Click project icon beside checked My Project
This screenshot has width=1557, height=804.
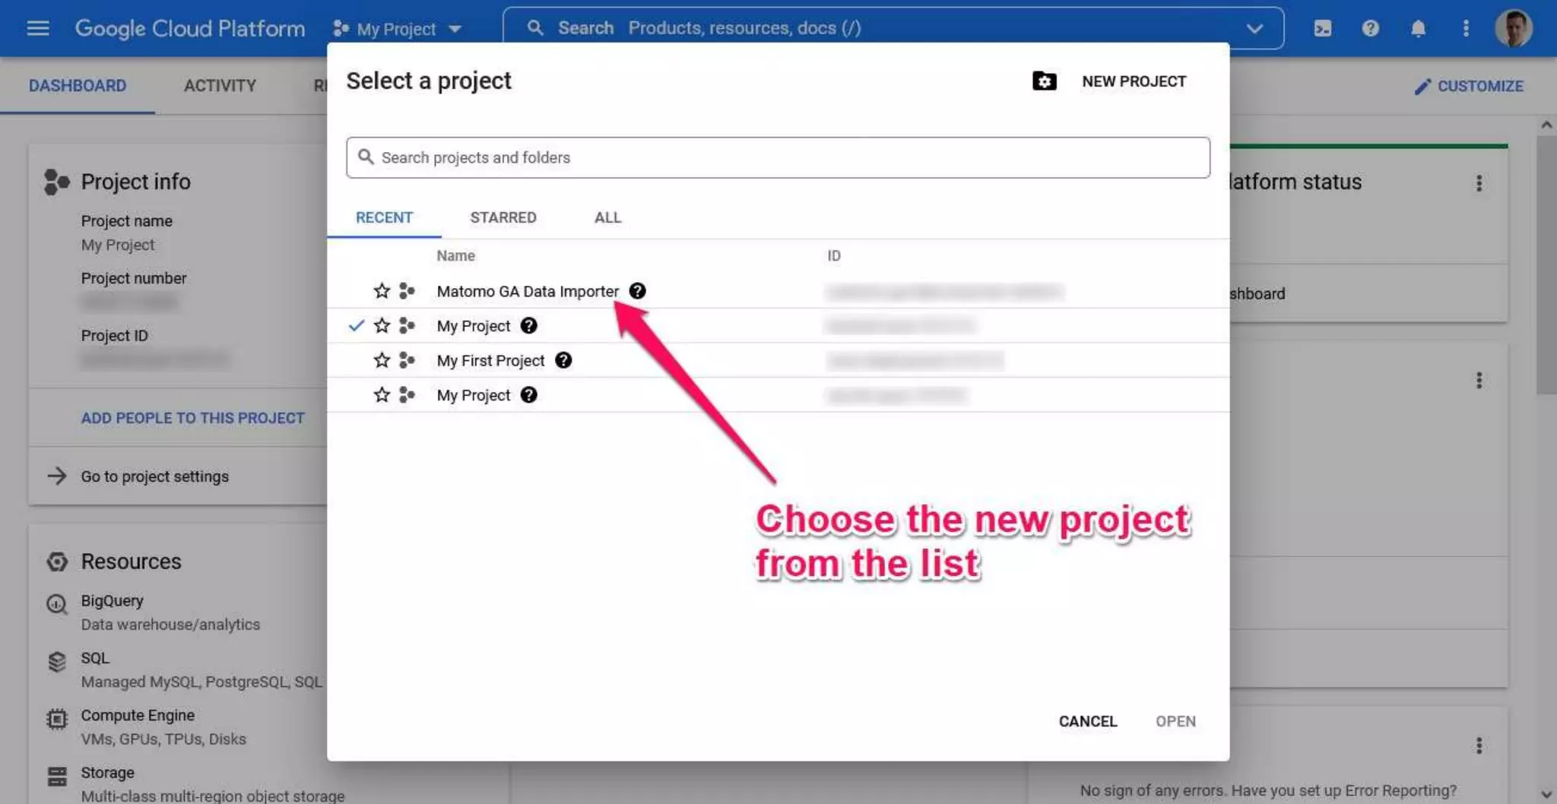tap(407, 326)
